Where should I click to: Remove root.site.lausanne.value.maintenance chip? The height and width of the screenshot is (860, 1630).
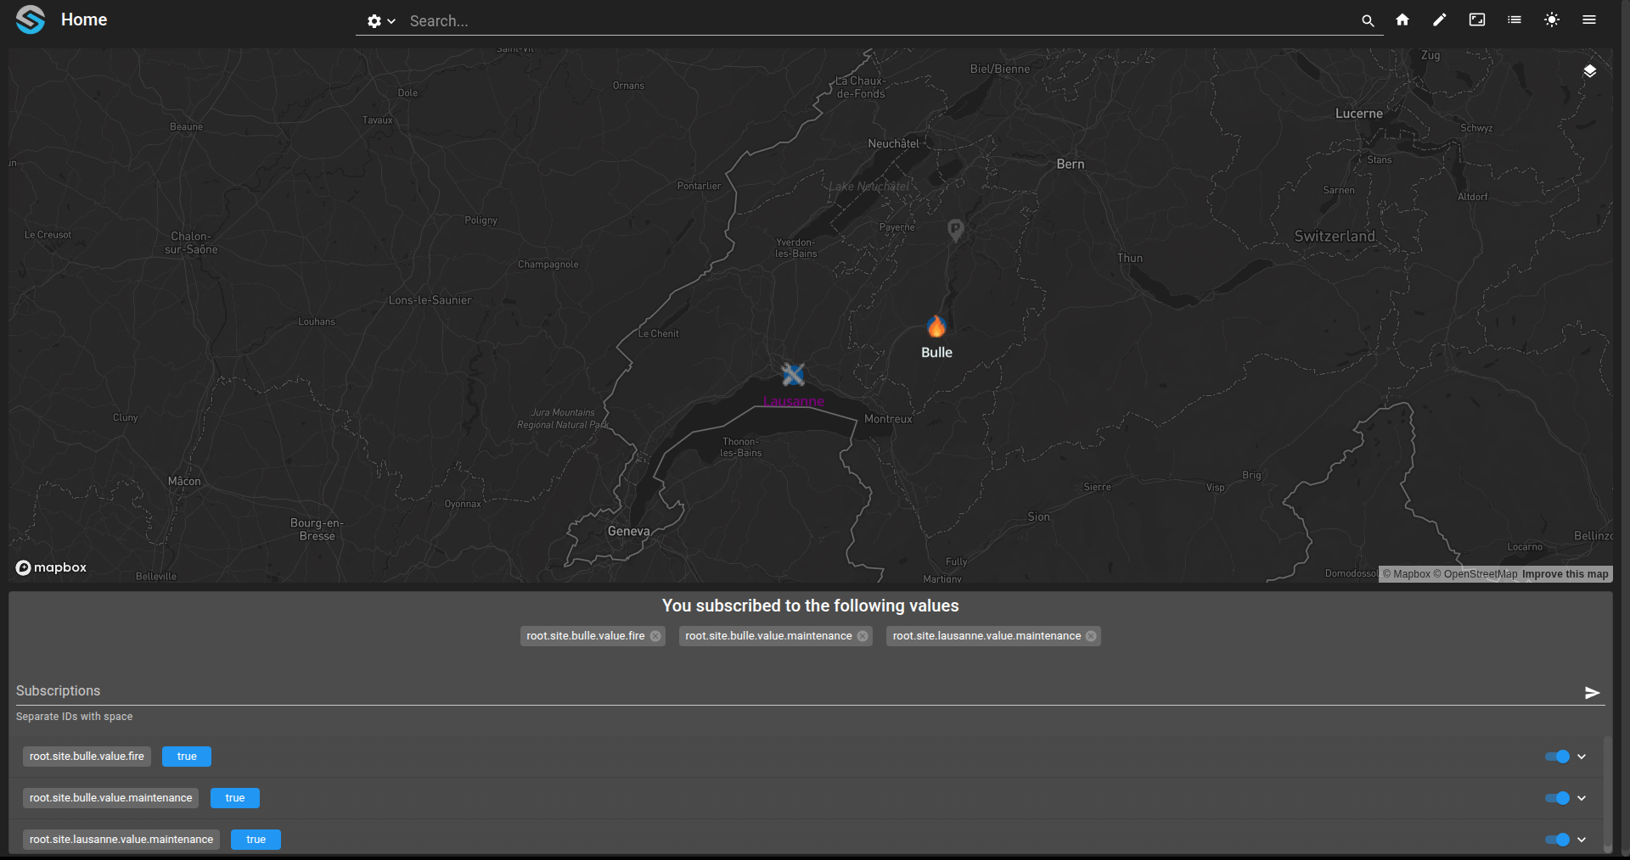pos(1091,636)
